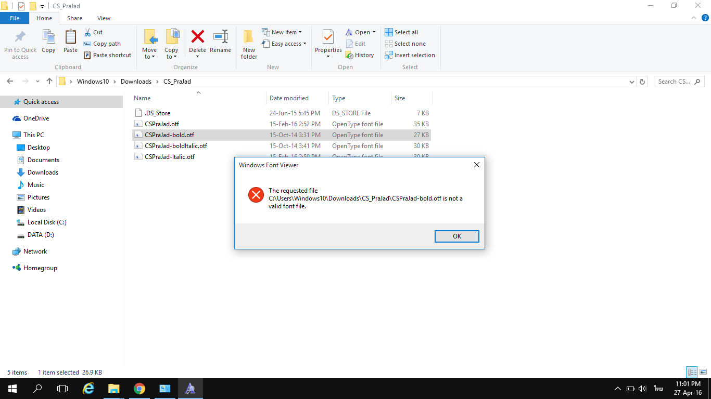
Task: Click Select all in the ribbon
Action: click(401, 32)
